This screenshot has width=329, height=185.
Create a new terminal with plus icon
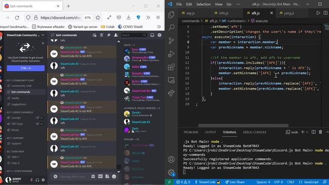click(303, 132)
